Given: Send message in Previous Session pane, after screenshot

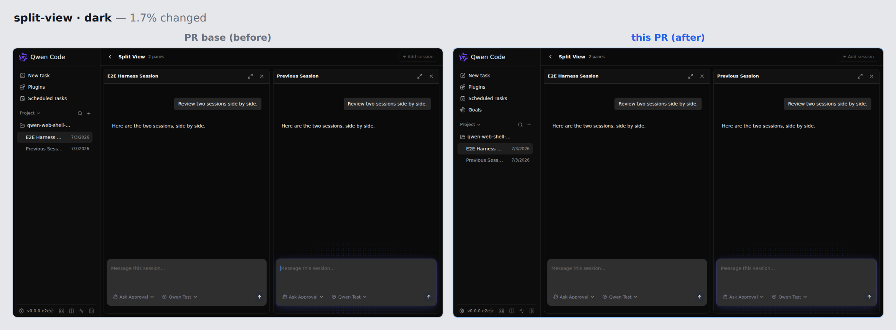Looking at the screenshot, I should 869,297.
